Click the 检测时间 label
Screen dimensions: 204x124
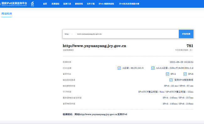[67, 62]
